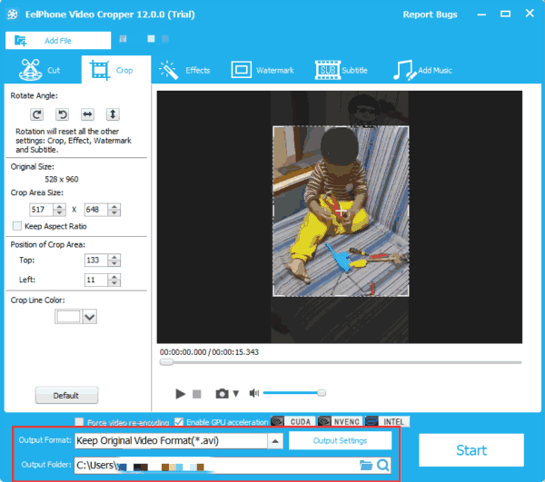
Task: Click the Add File button
Action: [x=58, y=41]
